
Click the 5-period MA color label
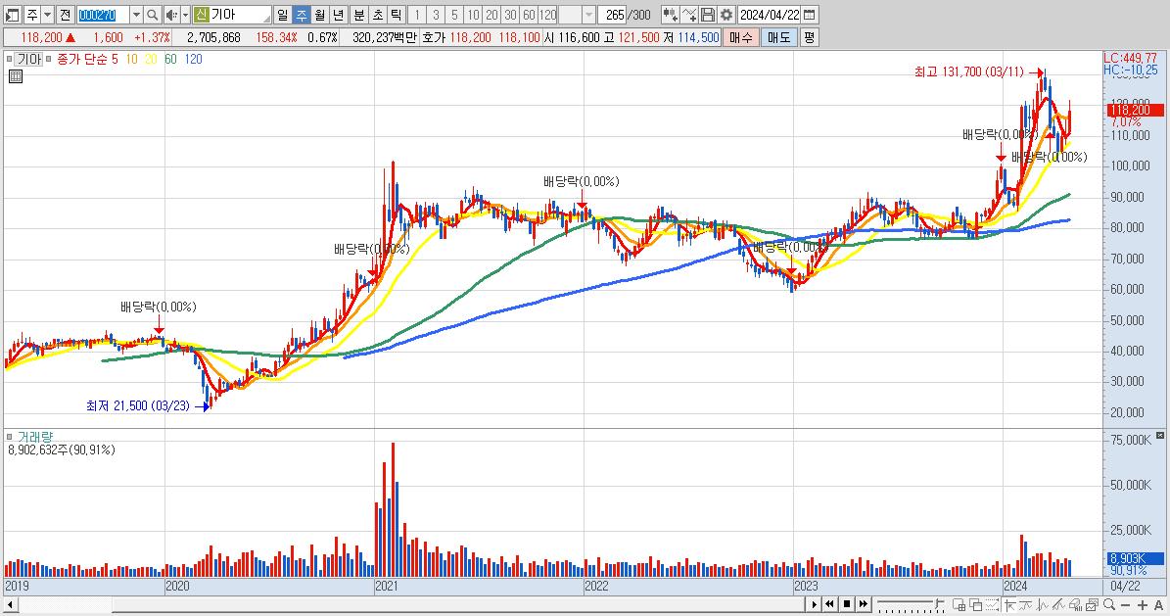pos(115,59)
